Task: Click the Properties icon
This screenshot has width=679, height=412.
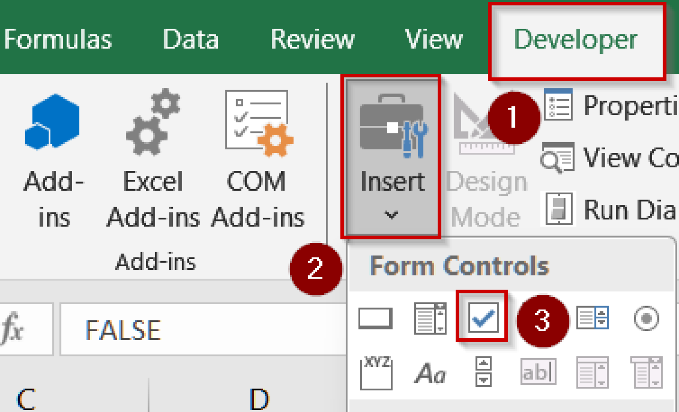Action: (559, 106)
